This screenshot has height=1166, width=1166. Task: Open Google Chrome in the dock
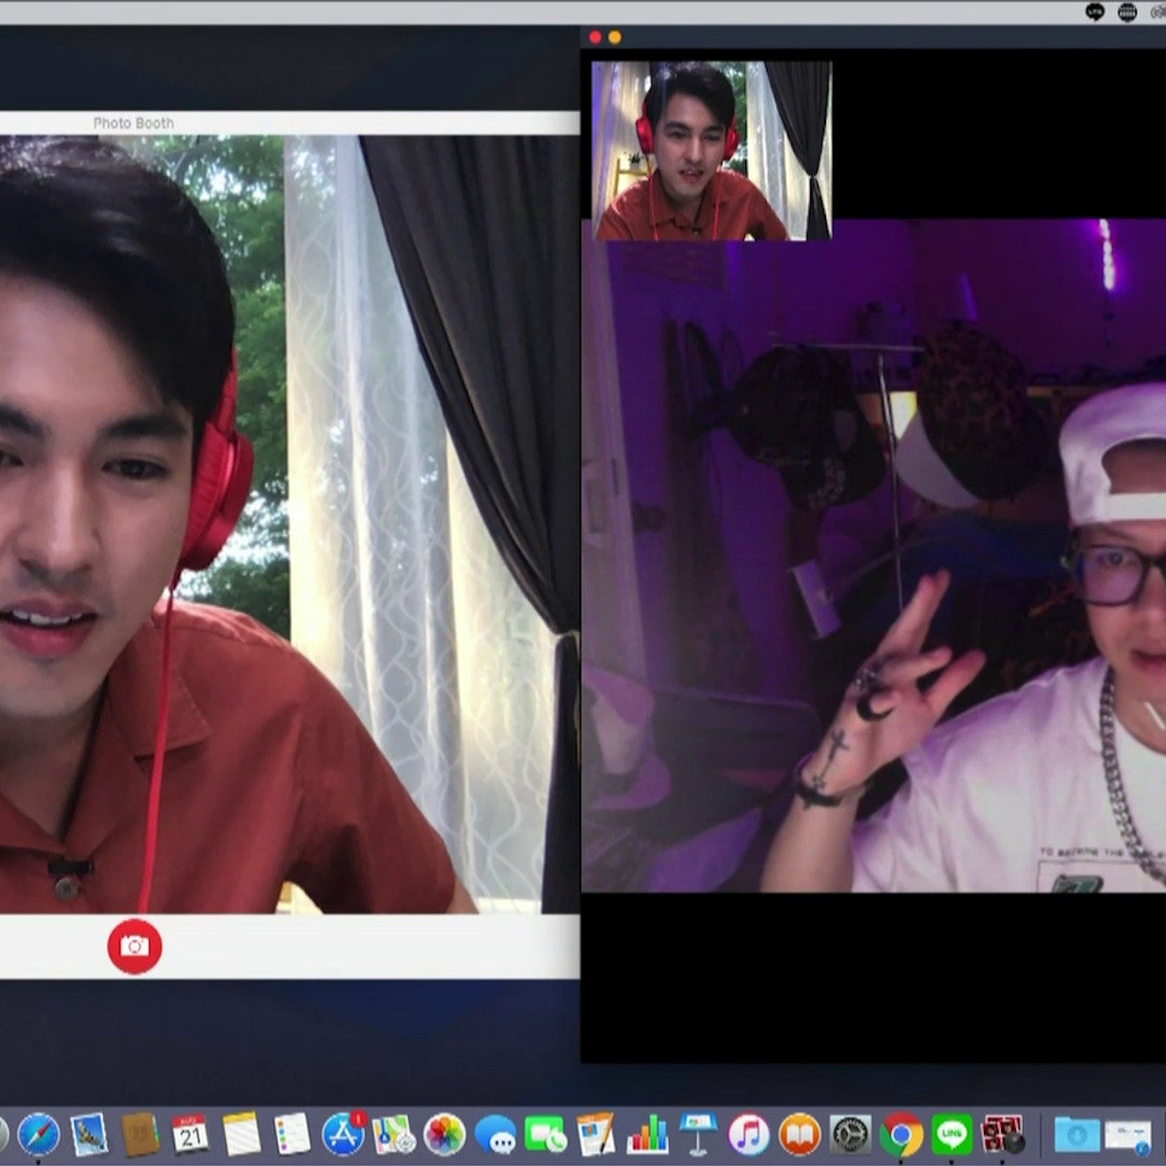[x=901, y=1135]
